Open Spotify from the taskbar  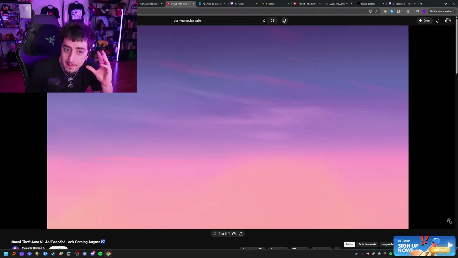(100, 254)
